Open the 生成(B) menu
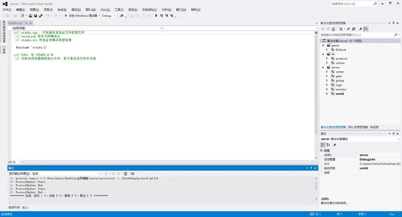This screenshot has height=217, width=402. 62,10
